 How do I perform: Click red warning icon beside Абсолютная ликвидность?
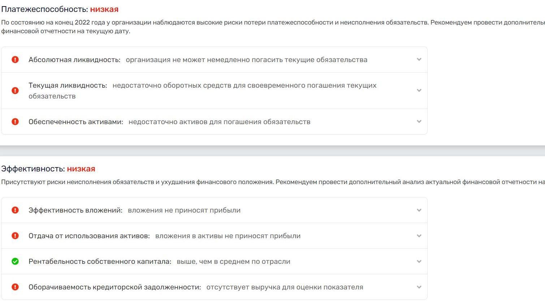[x=15, y=60]
